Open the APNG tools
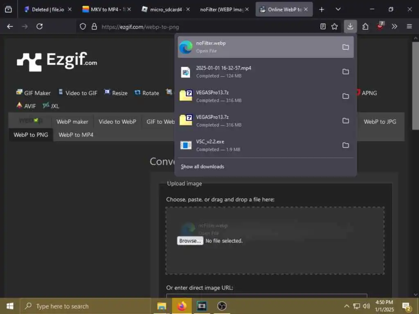 [x=366, y=93]
